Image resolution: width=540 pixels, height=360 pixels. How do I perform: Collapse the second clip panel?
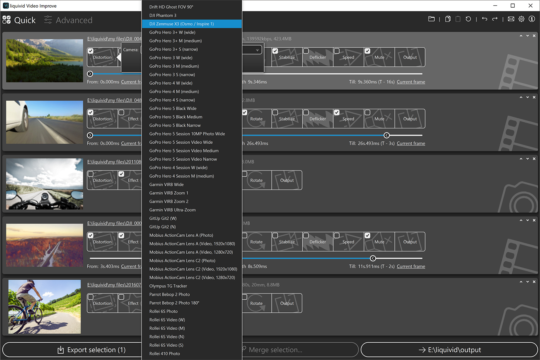click(x=521, y=97)
